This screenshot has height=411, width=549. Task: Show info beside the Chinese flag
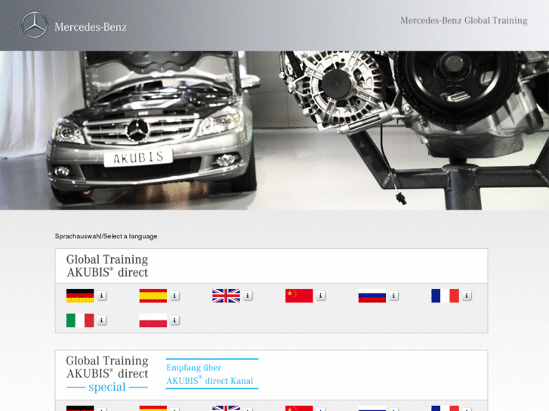[321, 296]
